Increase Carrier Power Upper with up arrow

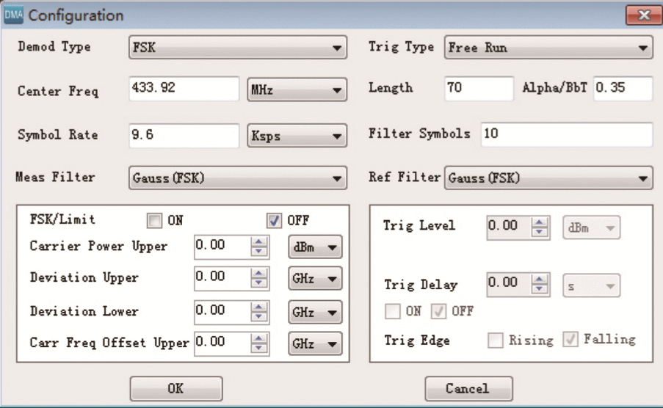point(259,241)
